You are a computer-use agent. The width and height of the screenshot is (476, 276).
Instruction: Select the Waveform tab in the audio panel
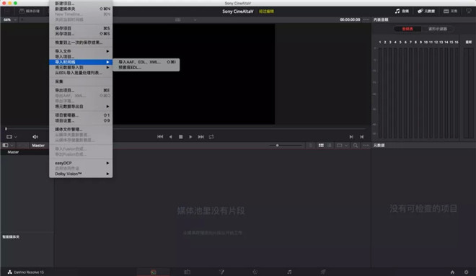coord(438,29)
